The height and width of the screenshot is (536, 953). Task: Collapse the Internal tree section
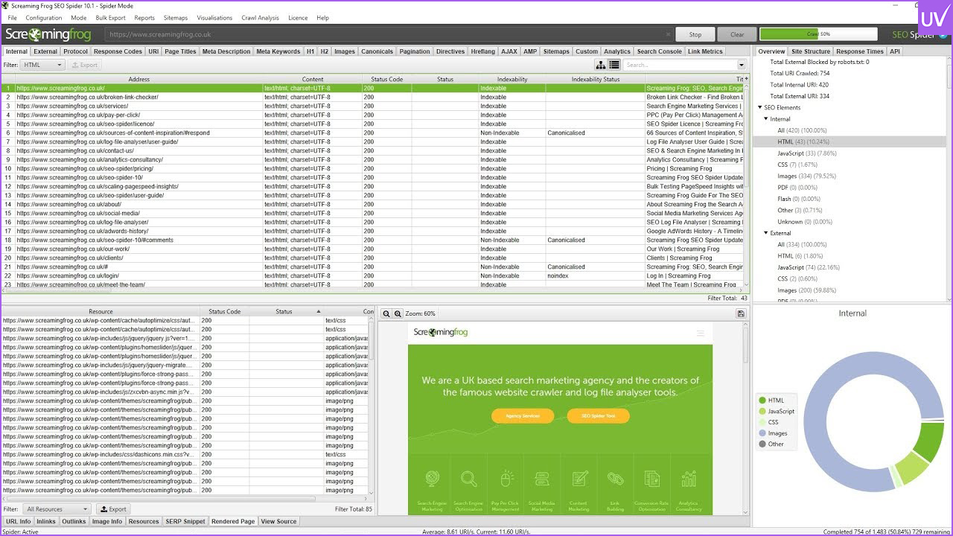pos(766,119)
